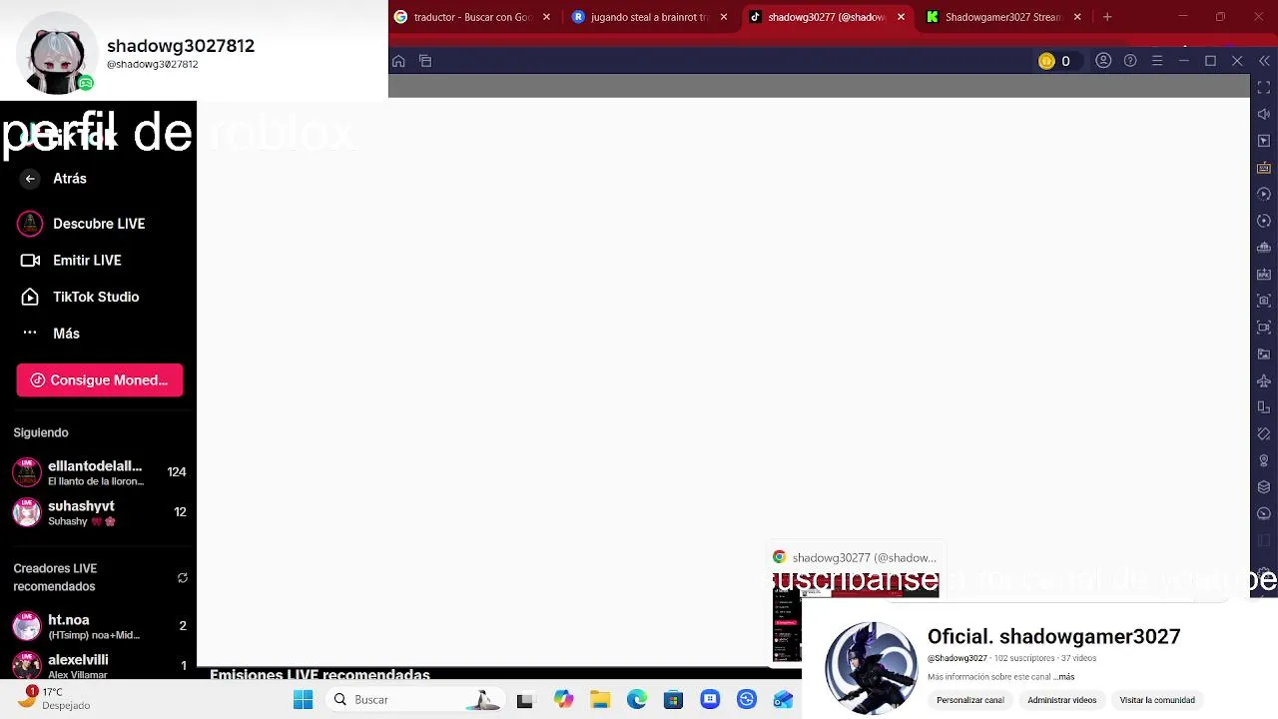Collapse the BlueStacks side toolbar with double chevron
The width and height of the screenshot is (1278, 719).
pos(1264,61)
